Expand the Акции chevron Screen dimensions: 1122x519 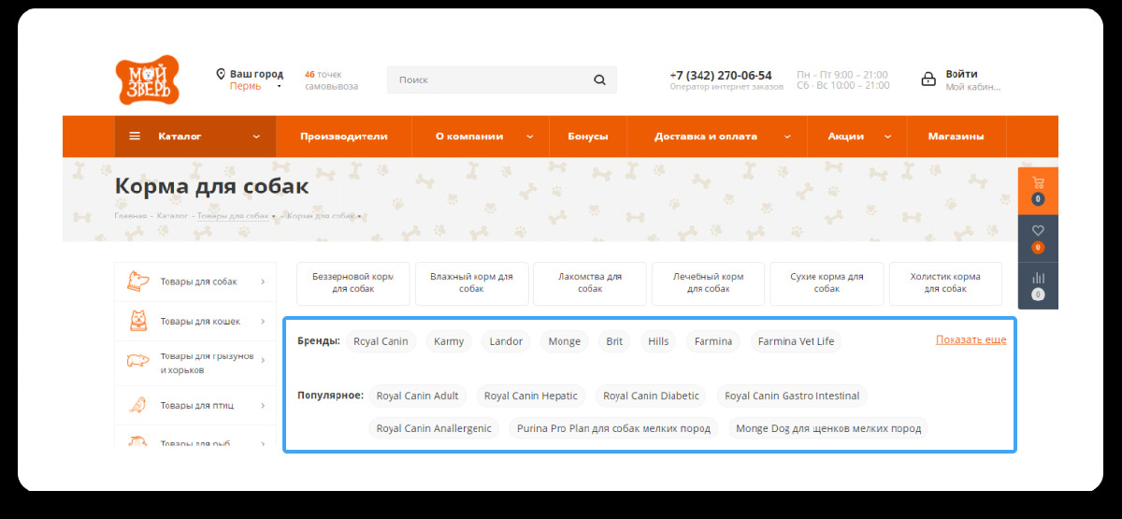[887, 137]
